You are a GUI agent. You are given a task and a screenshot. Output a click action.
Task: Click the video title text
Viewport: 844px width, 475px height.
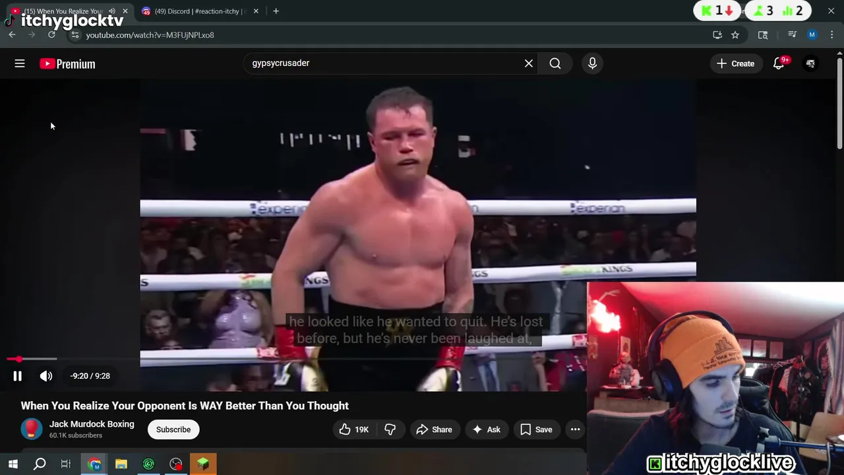pyautogui.click(x=185, y=406)
